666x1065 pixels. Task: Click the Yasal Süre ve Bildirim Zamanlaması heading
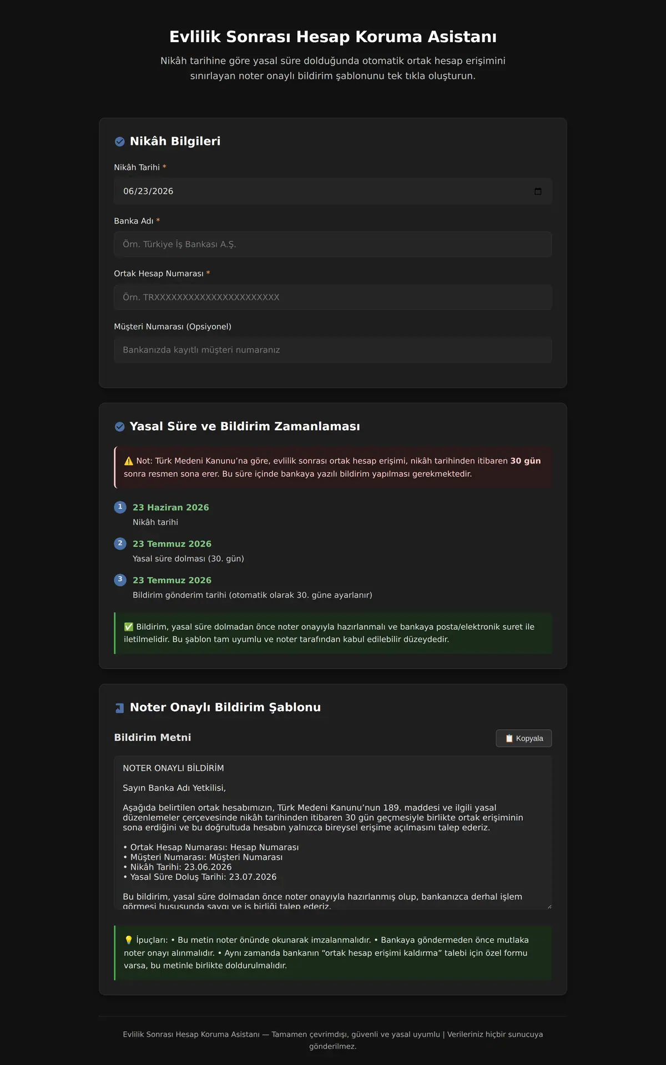point(245,427)
